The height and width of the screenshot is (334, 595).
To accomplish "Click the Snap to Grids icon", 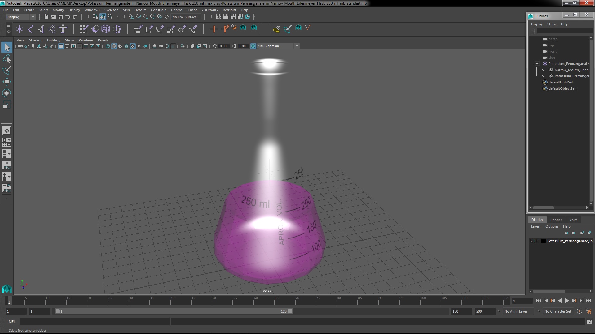I will click(131, 17).
